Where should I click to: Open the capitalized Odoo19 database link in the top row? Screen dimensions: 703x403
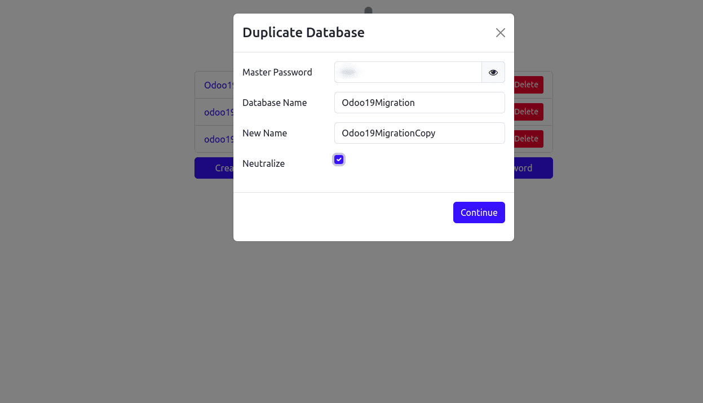[219, 85]
